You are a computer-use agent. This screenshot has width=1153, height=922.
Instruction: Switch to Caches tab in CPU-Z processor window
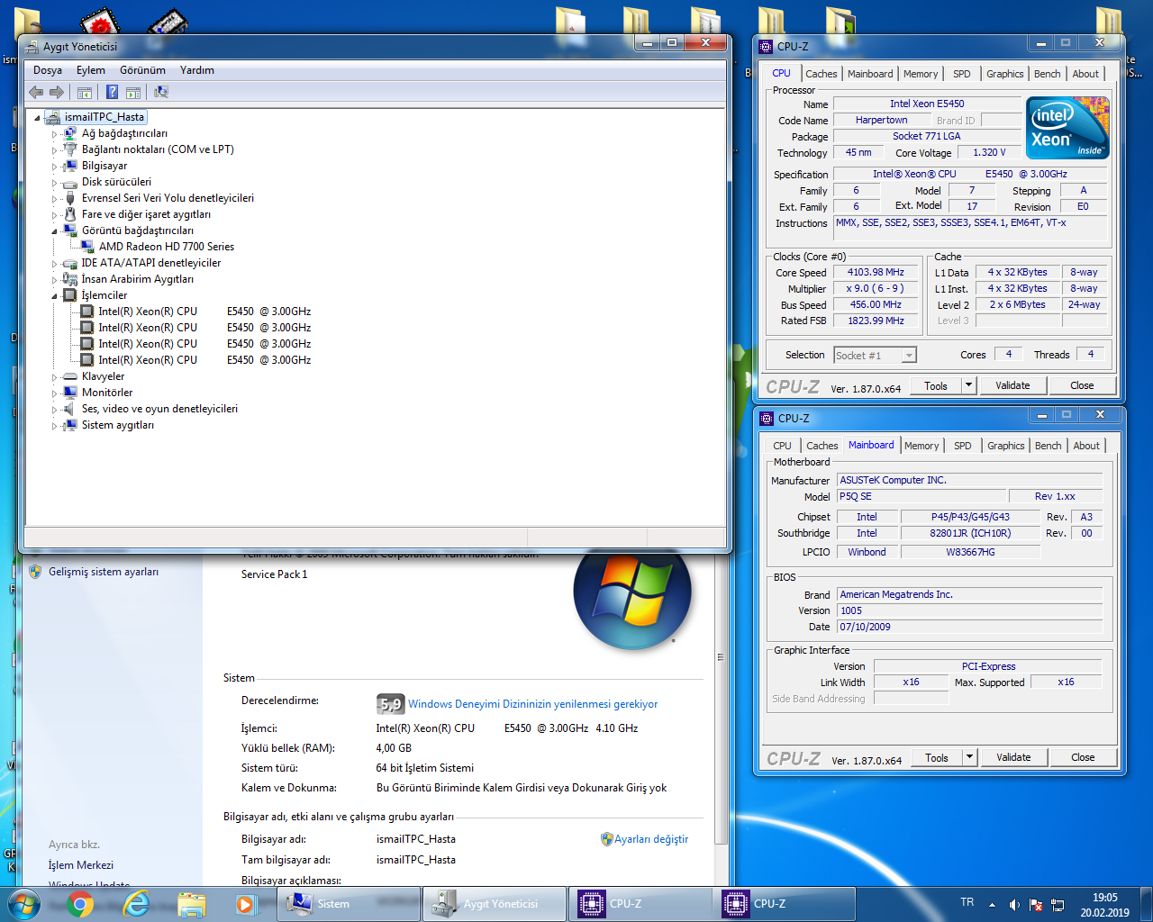click(x=822, y=74)
